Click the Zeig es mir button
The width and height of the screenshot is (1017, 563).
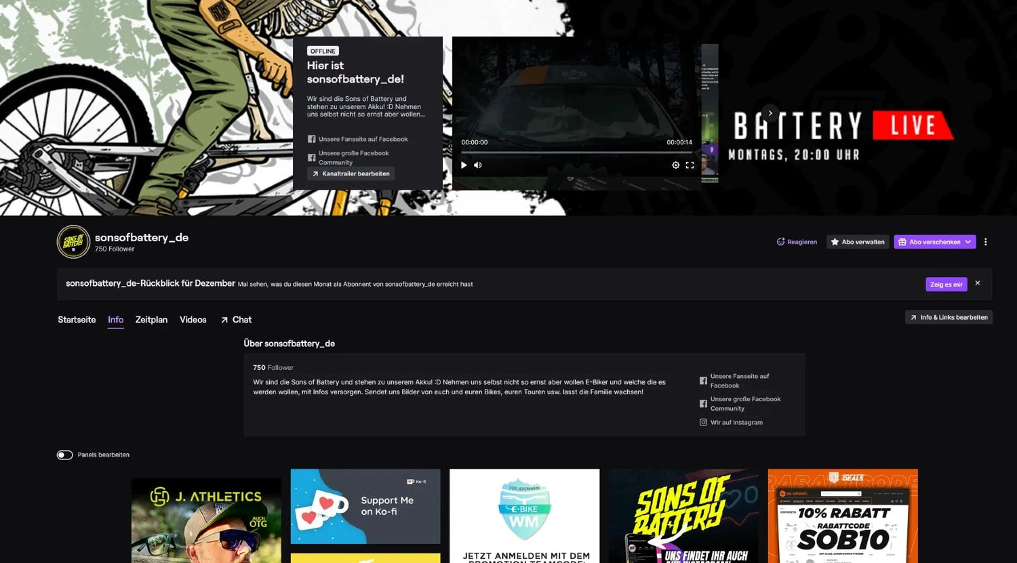point(946,285)
